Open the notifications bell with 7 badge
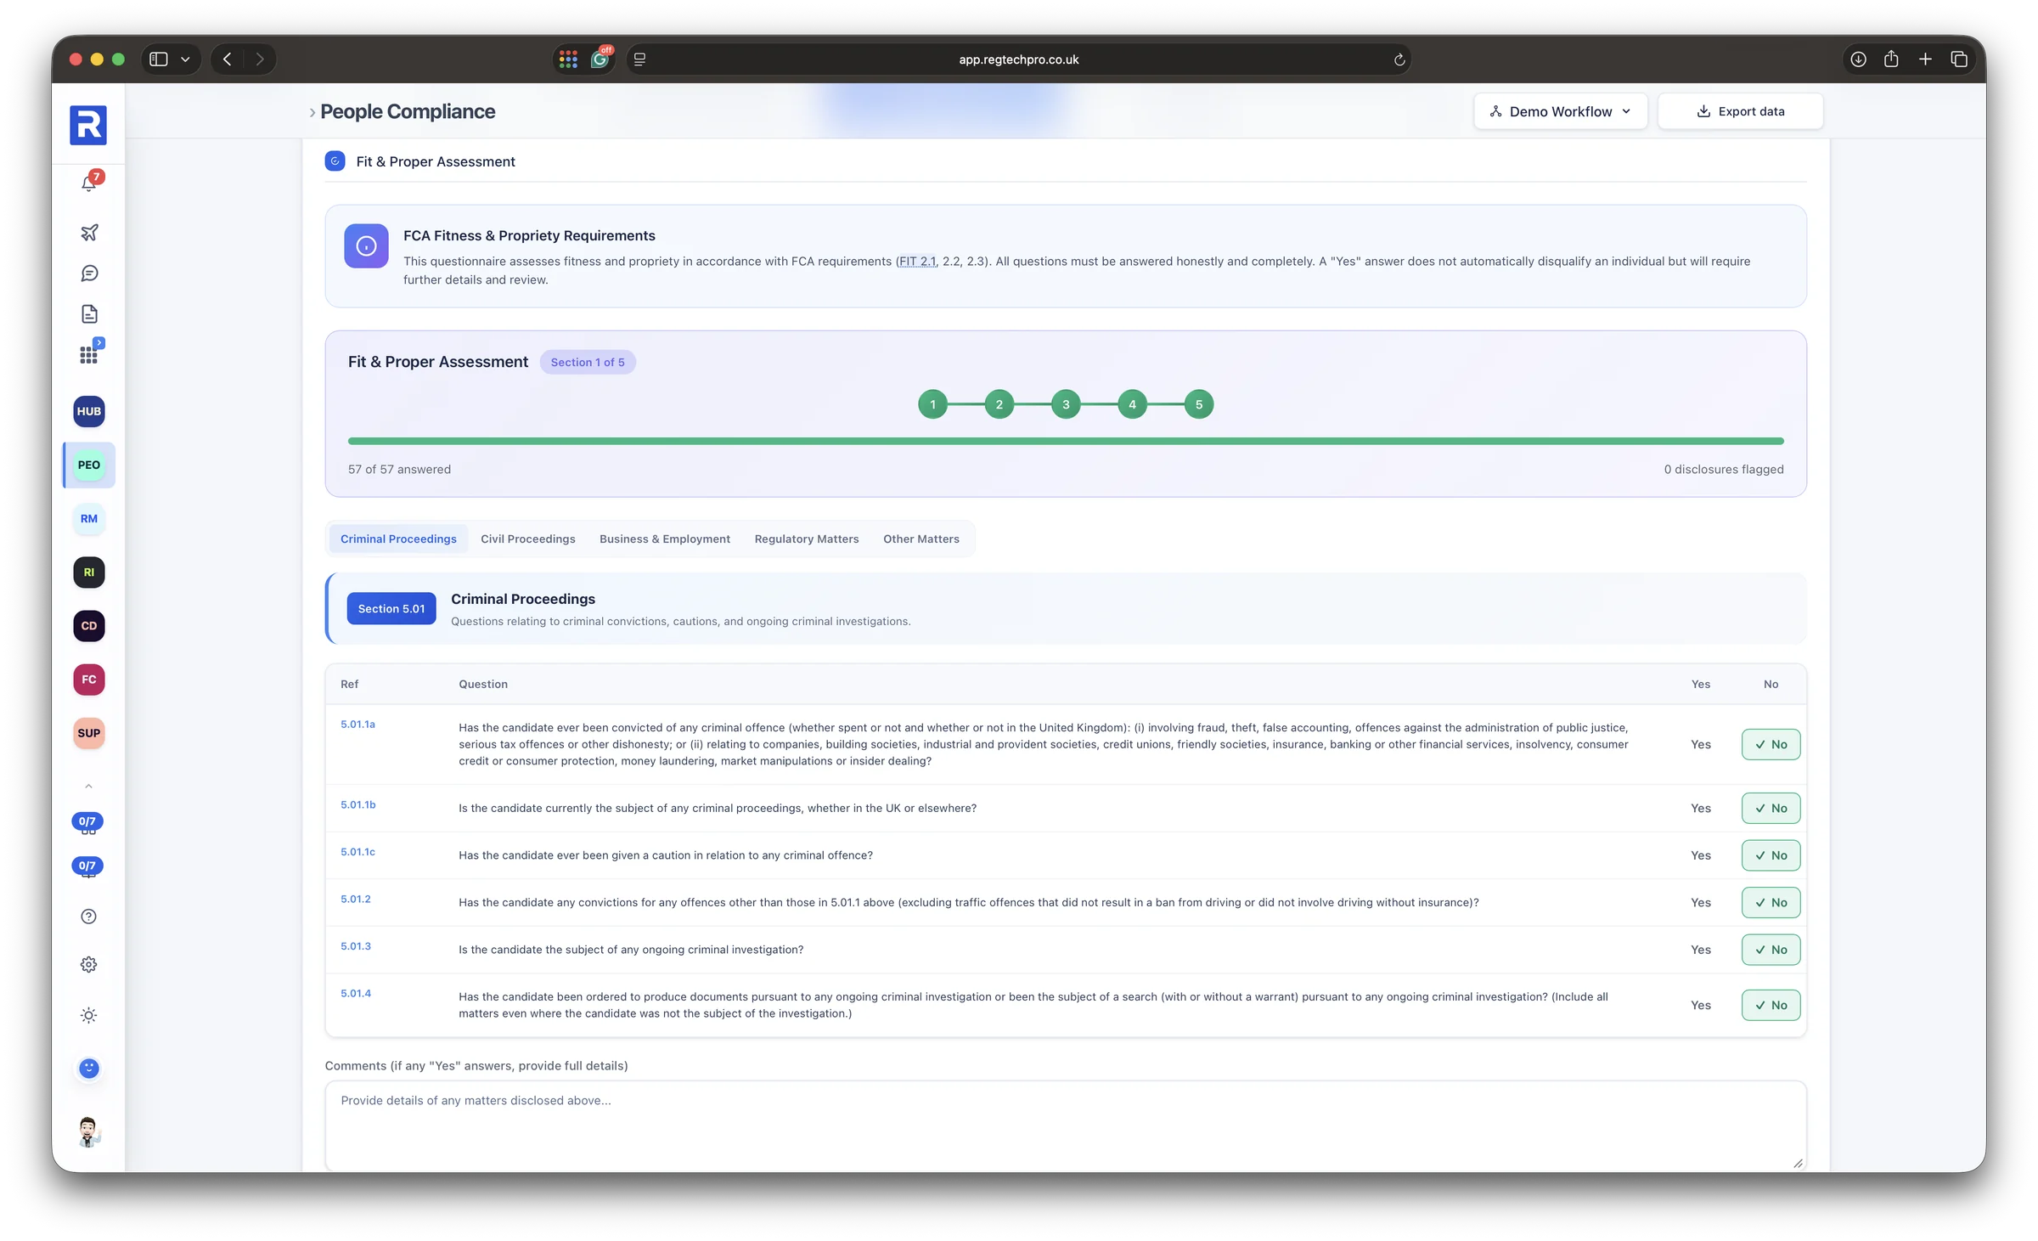The height and width of the screenshot is (1241, 2038). pyautogui.click(x=89, y=182)
